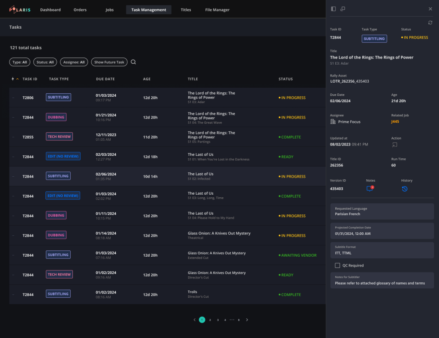
Task: Switch to the Orders tab
Action: tap(80, 10)
